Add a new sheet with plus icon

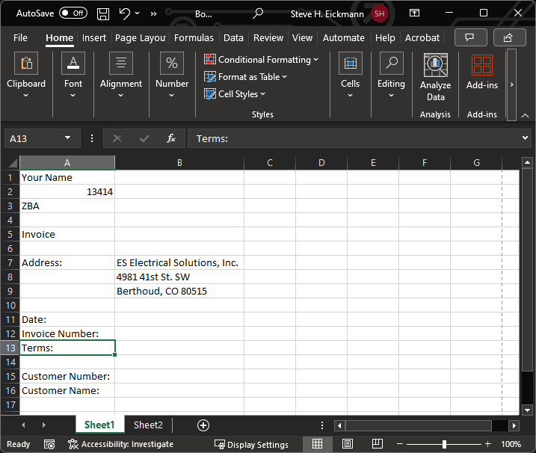[203, 425]
